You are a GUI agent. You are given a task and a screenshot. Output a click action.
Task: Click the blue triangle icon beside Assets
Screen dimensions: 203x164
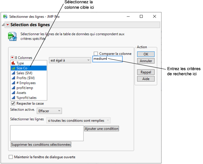[x=13, y=93]
